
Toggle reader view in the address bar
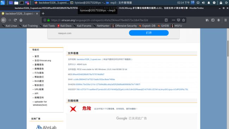(166, 20)
